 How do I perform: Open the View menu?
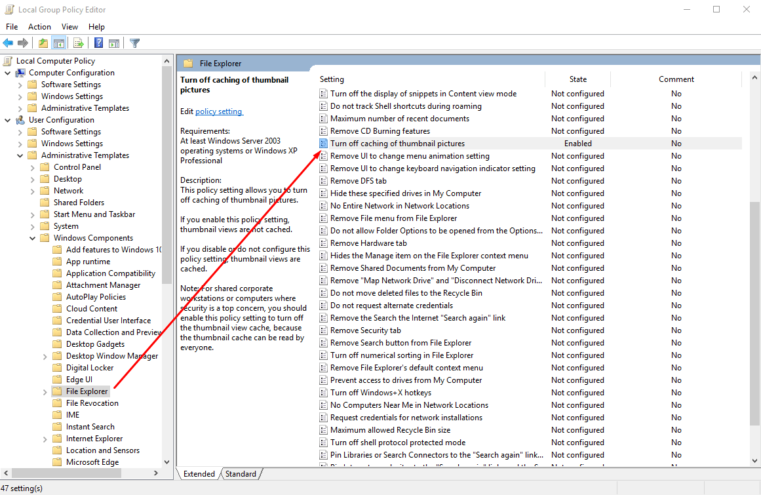[x=69, y=26]
